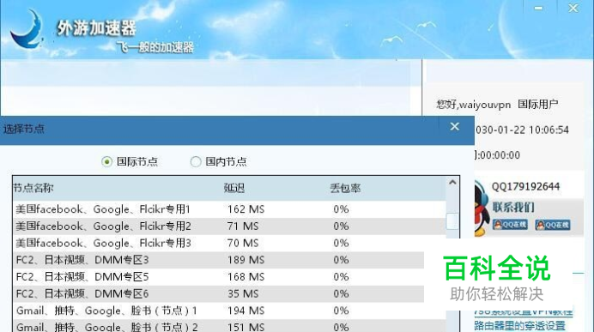
Task: Click the 168 MS latency value
Action: tap(245, 277)
